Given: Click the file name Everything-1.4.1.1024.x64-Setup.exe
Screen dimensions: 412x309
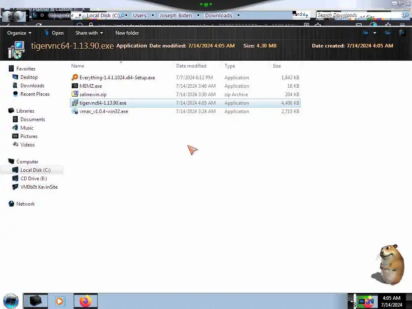Looking at the screenshot, I should (x=117, y=78).
